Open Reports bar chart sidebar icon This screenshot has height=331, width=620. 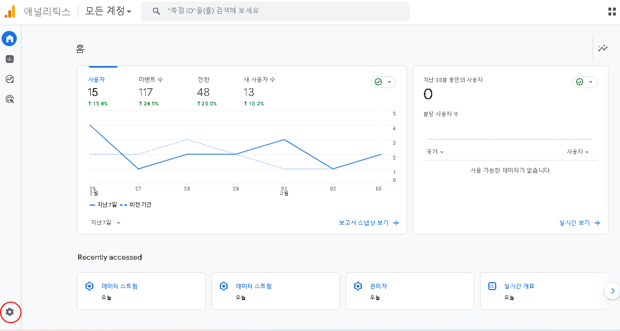[9, 59]
